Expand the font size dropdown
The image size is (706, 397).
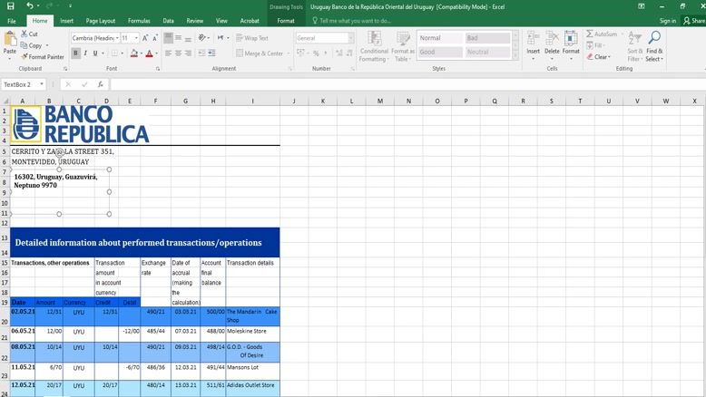[x=136, y=38]
